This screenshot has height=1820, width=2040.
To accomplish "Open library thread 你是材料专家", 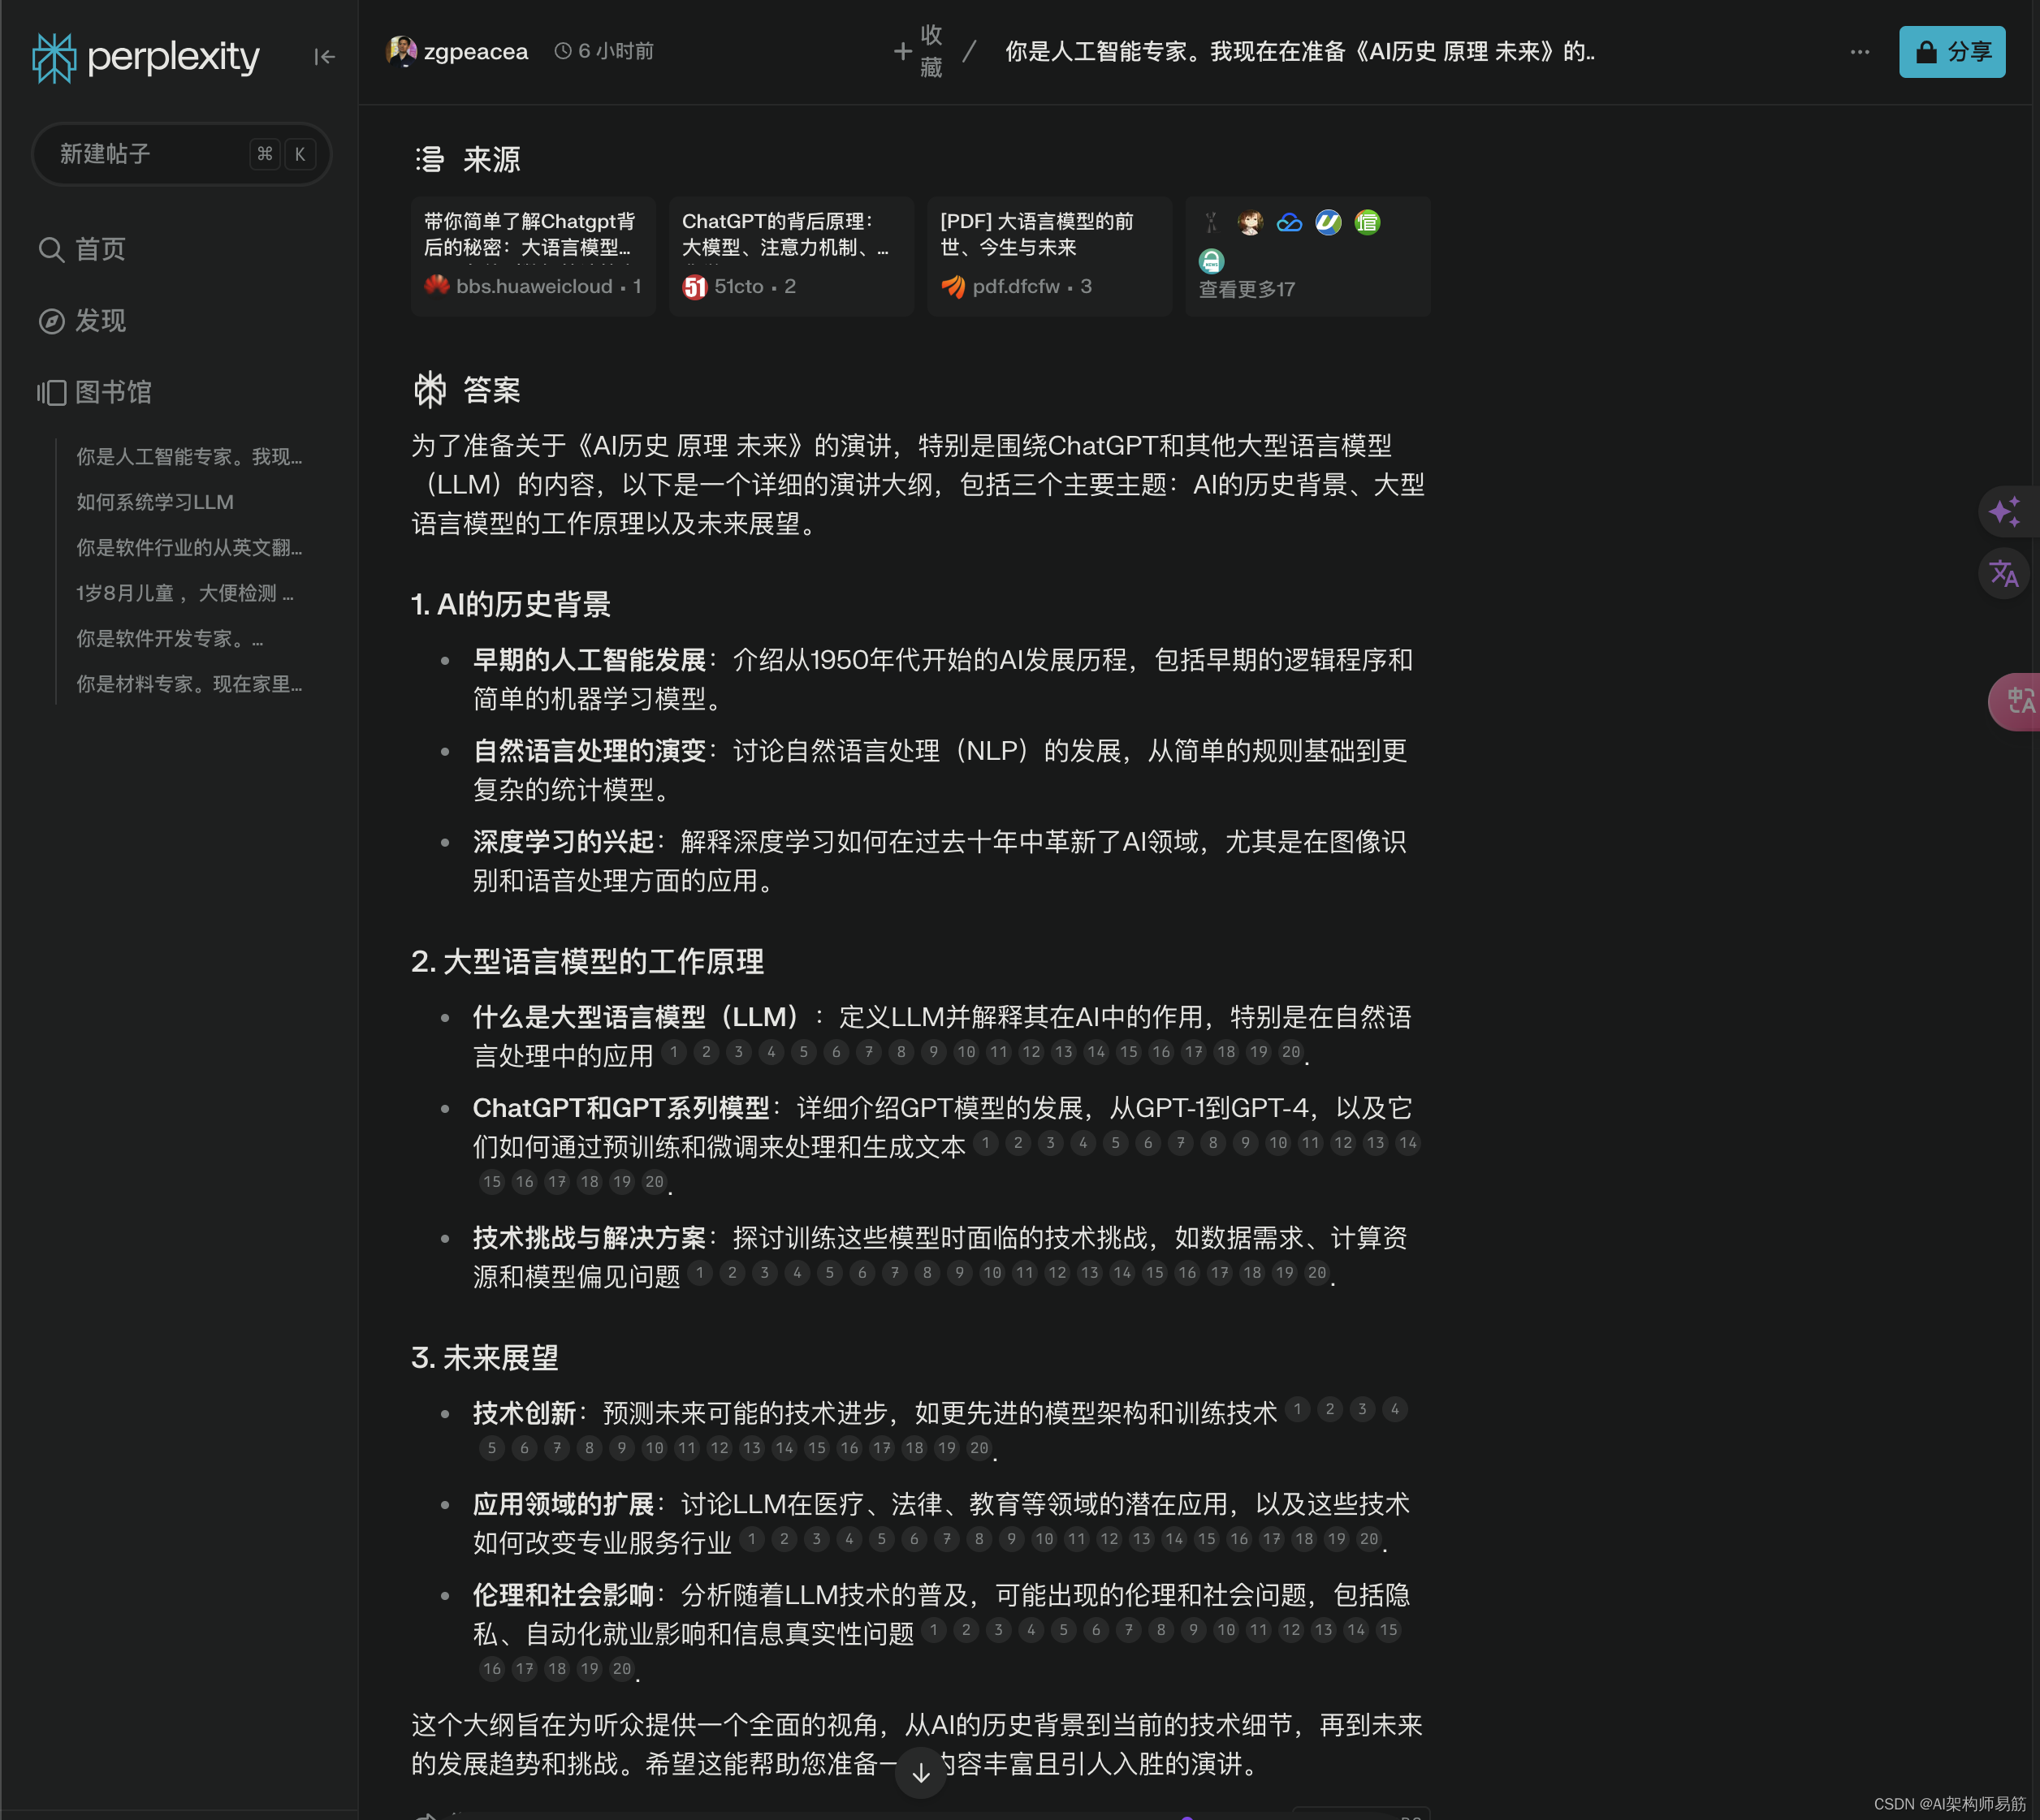I will click(189, 684).
